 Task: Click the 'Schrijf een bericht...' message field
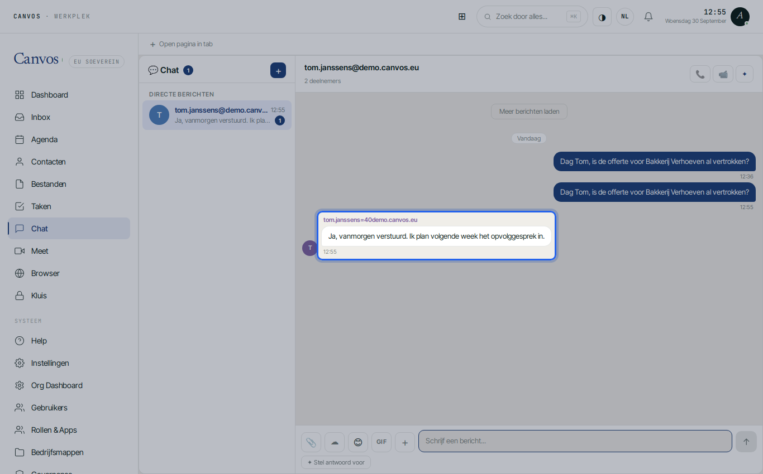tap(575, 441)
